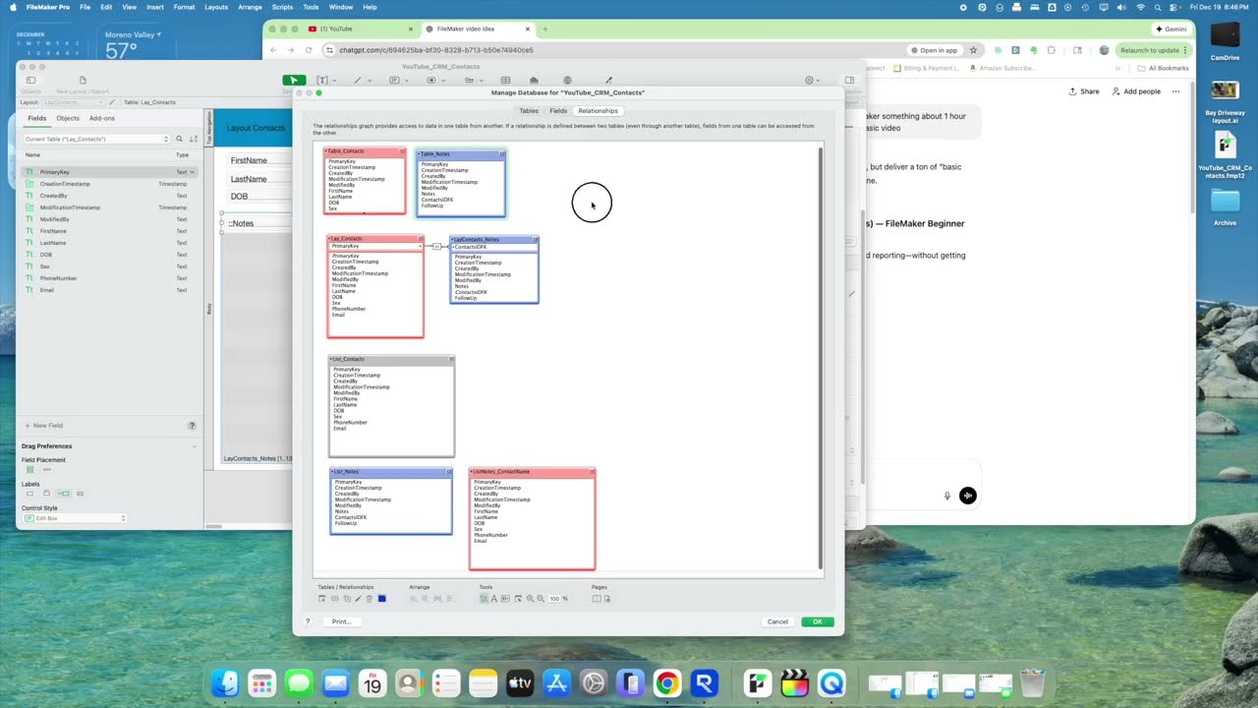Open Current Table dropdown in Fields panel
Viewport: 1258px width, 708px height.
click(96, 139)
